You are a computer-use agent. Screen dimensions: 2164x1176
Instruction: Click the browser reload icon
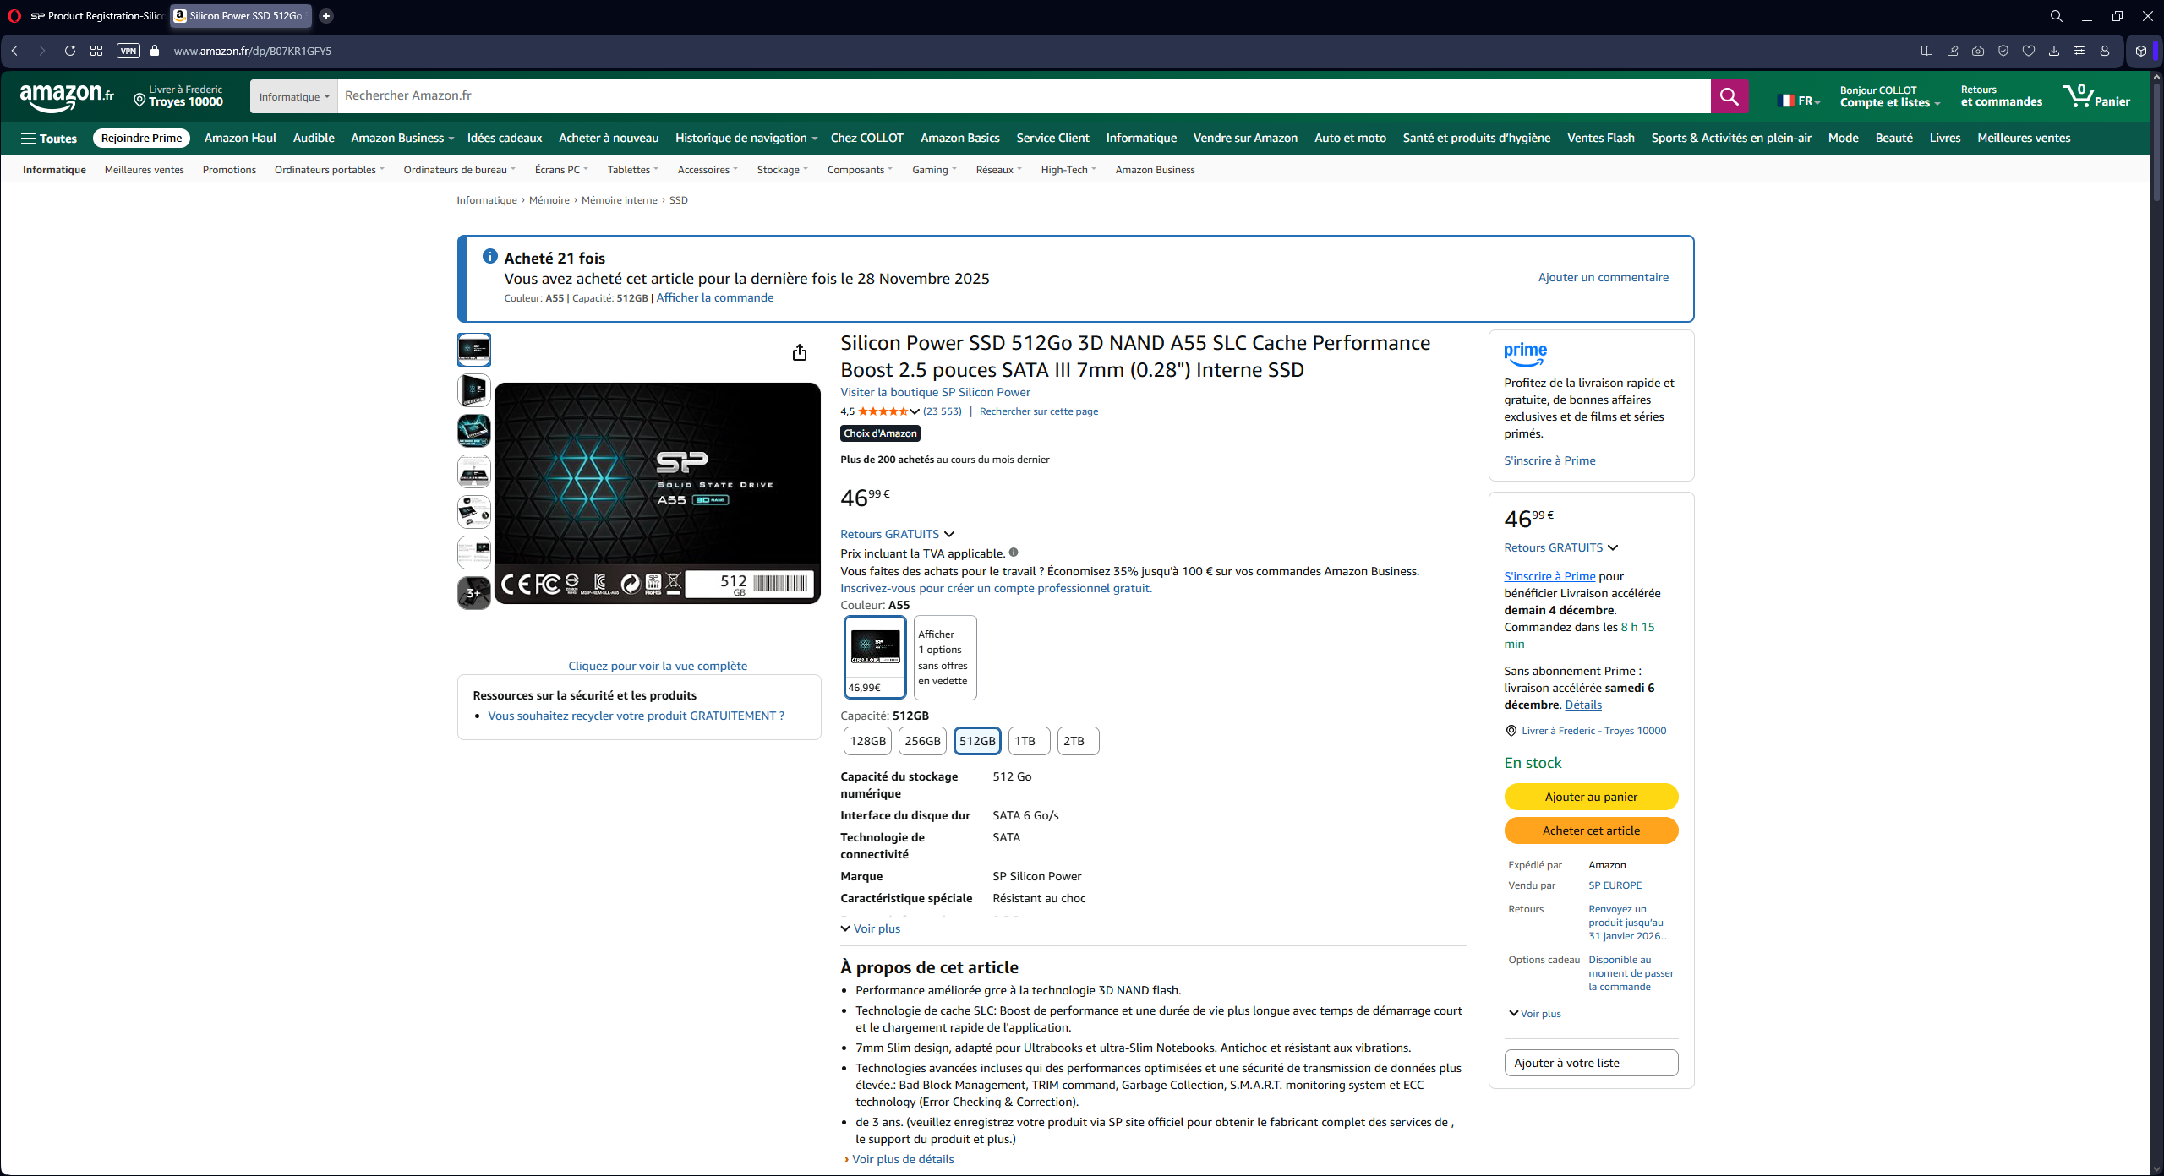pos(70,51)
